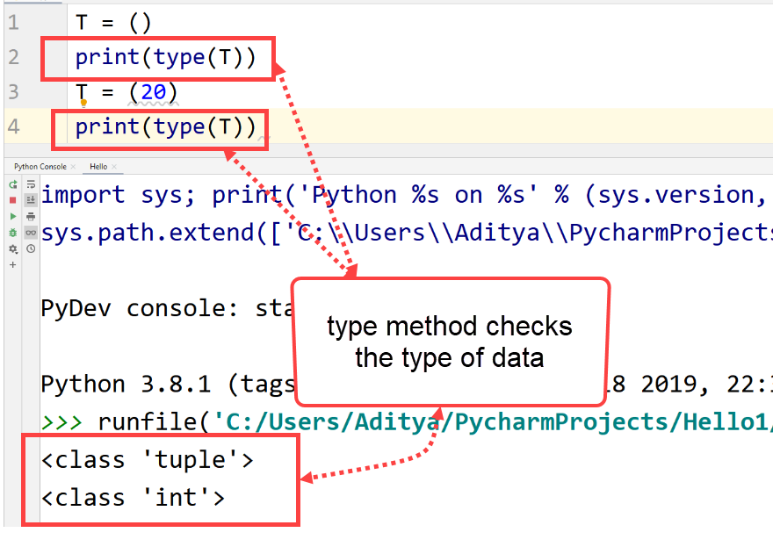Click the runfile command line

coord(407,422)
